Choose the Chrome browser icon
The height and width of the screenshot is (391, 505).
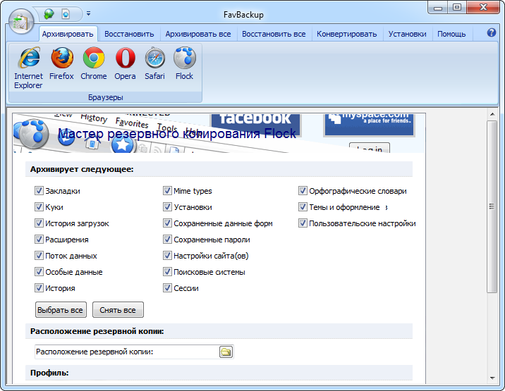pyautogui.click(x=94, y=63)
